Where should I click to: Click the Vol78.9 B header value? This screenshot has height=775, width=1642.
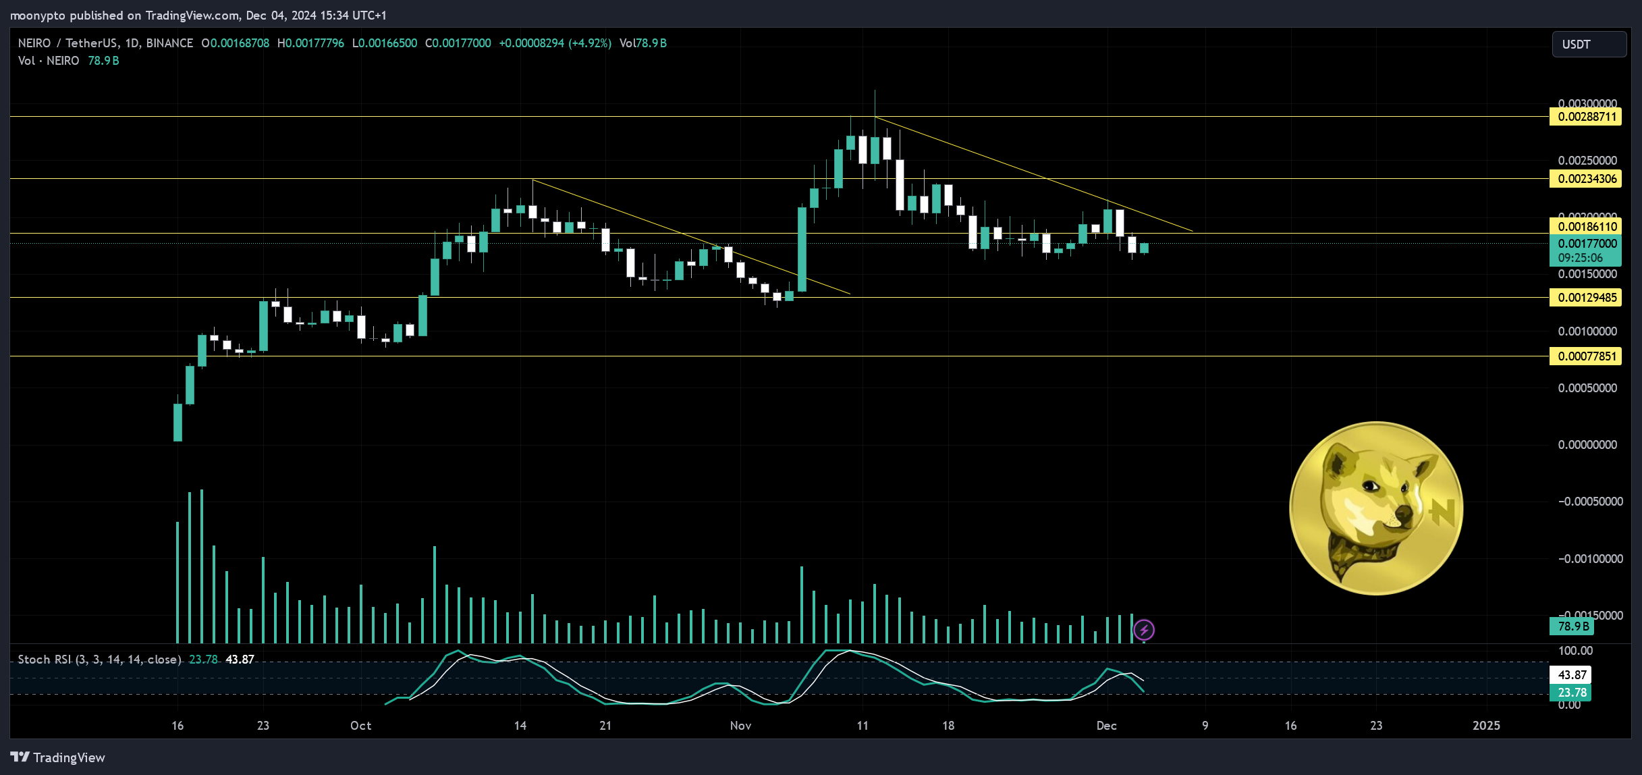(x=643, y=43)
